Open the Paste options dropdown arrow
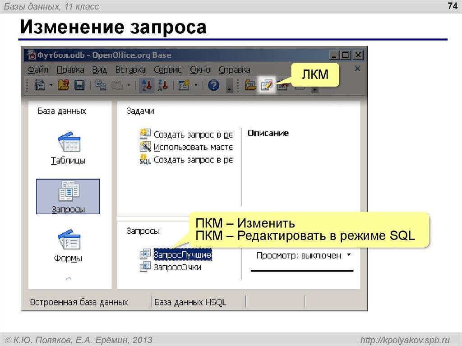 point(130,86)
